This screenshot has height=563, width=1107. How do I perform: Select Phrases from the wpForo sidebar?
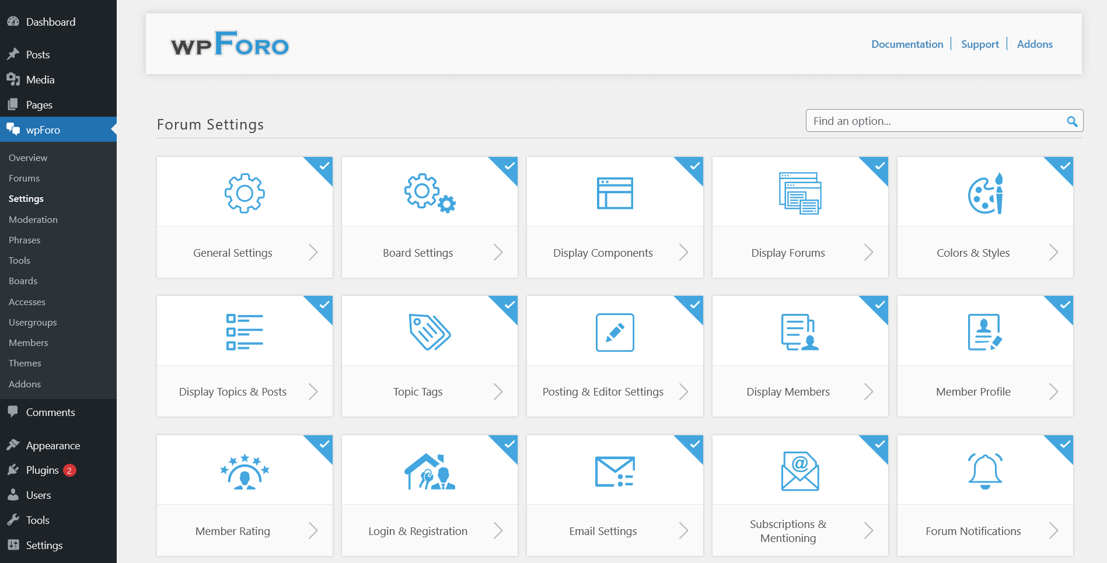pyautogui.click(x=25, y=240)
